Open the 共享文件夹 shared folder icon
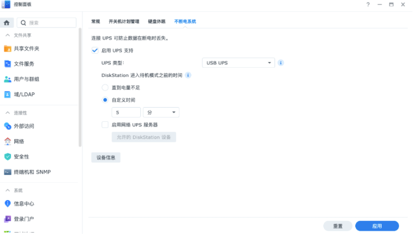 7,49
